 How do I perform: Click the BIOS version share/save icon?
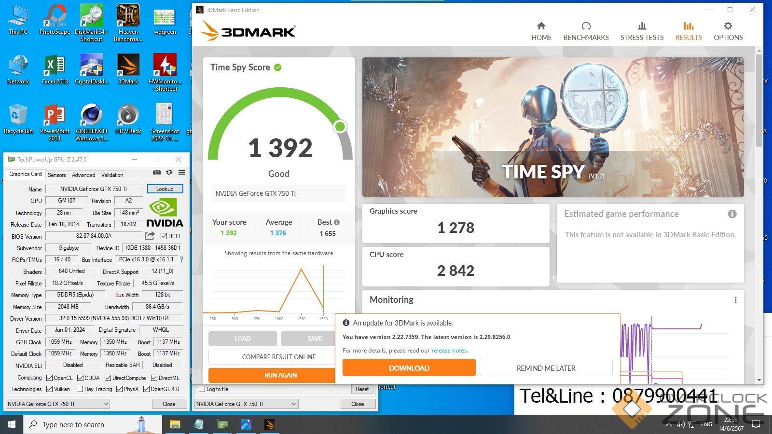tap(150, 236)
